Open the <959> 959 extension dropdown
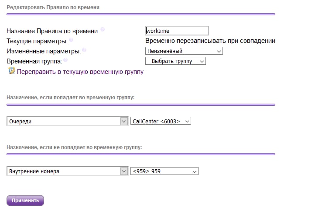Viewport: 315px width, 220px height. [164, 171]
